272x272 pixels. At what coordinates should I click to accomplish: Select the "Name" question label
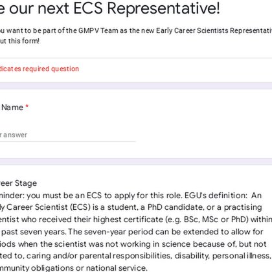point(12,108)
